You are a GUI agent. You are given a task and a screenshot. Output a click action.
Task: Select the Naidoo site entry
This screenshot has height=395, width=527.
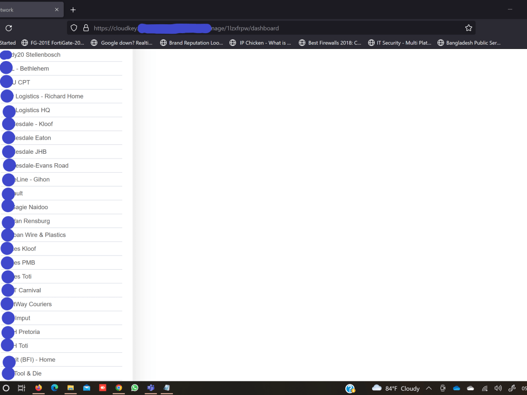click(61, 207)
